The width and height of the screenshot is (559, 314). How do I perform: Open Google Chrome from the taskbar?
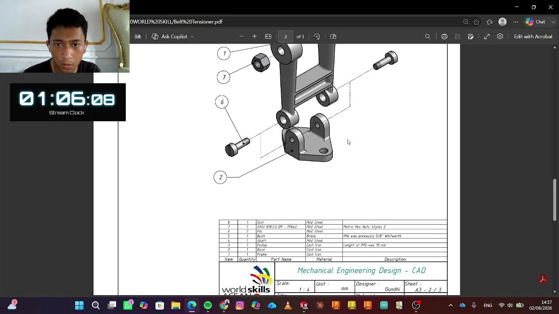click(x=224, y=305)
